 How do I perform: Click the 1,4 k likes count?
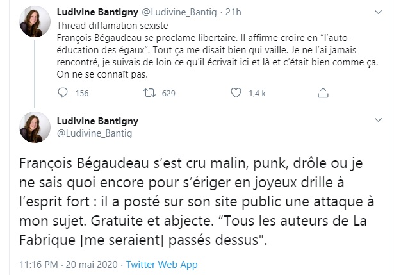258,94
